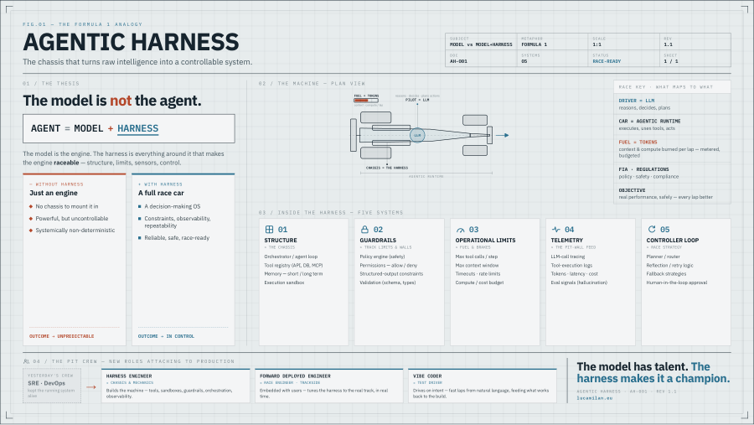754x425 pixels.
Task: Click 'OUTCOME → UNPREDICTABLE' footer text
Action: coord(61,336)
